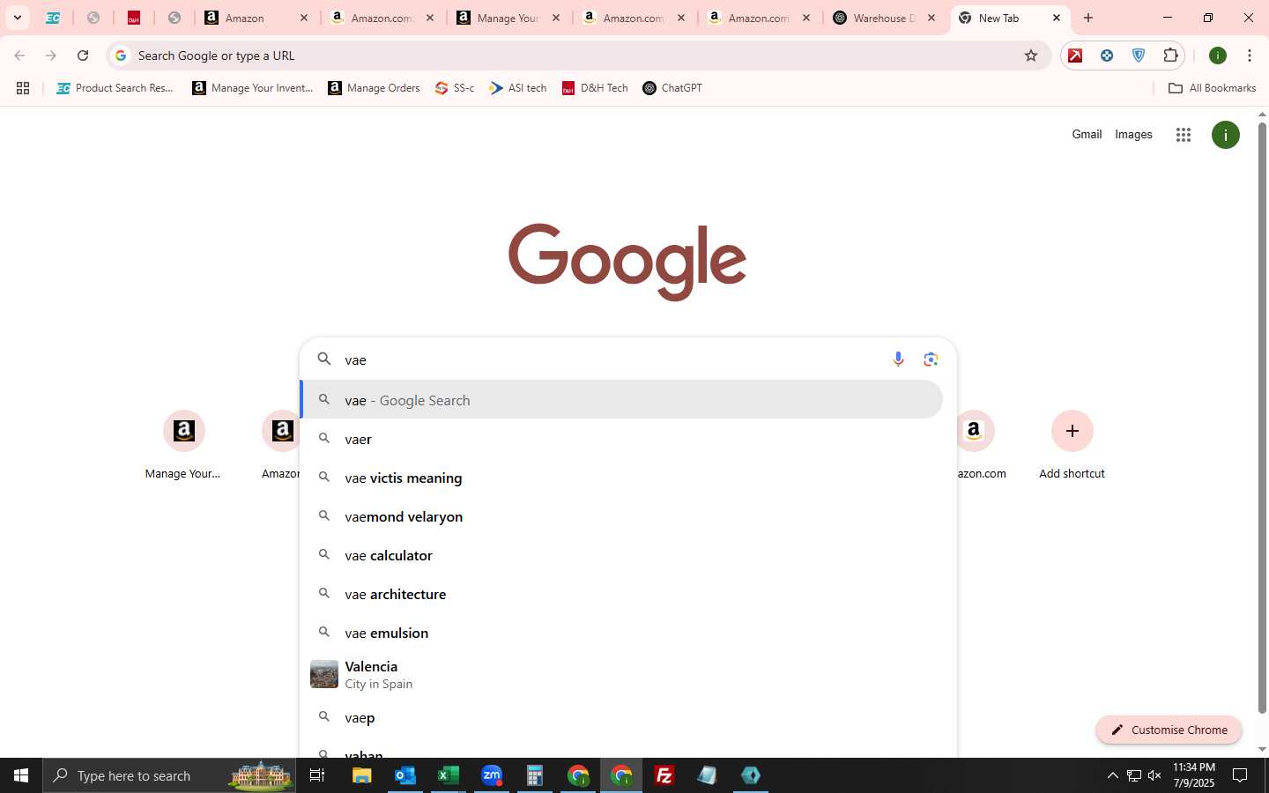Viewport: 1269px width, 793px height.
Task: Reload the current page
Action: pos(83,56)
